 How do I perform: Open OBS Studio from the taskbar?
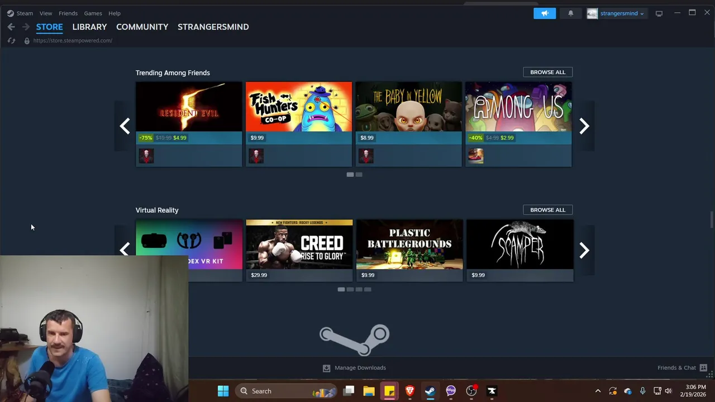(471, 391)
